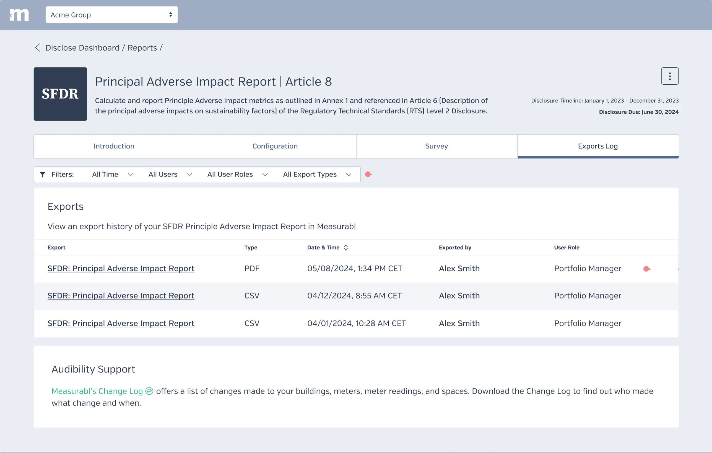Click the Change Log external arrow icon

click(149, 391)
